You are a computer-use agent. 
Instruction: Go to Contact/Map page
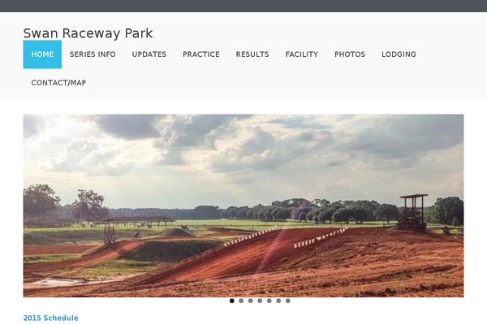[58, 83]
